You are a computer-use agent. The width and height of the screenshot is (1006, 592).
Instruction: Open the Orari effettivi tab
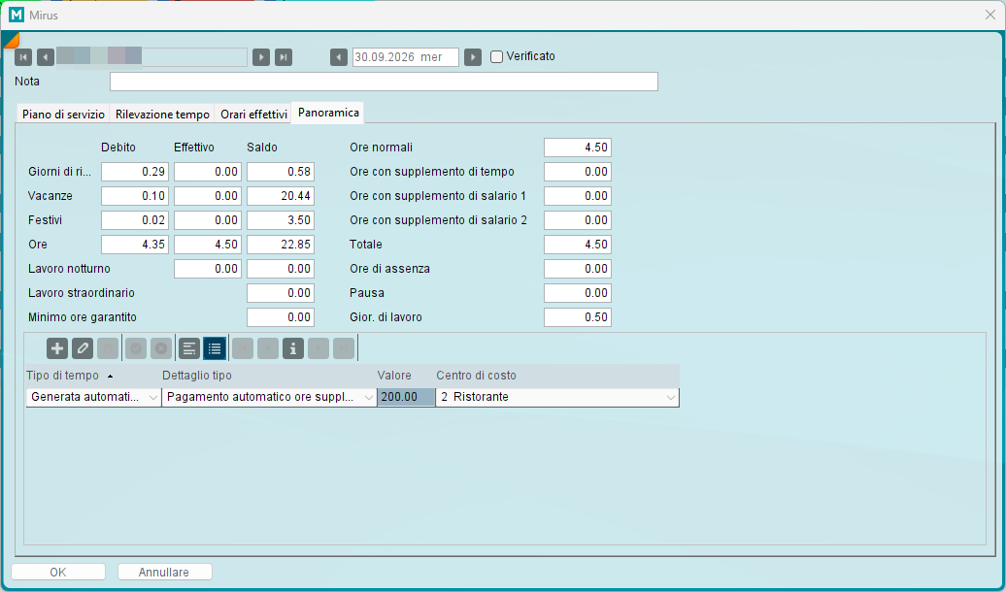[253, 115]
